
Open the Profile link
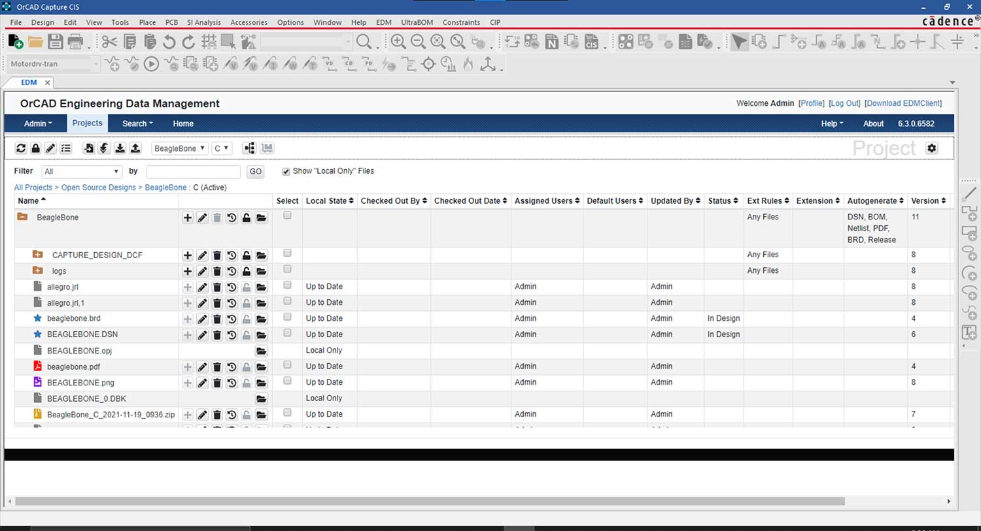[x=812, y=103]
